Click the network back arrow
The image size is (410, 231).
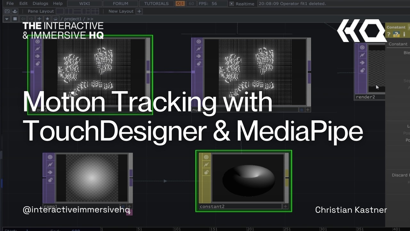tap(23, 19)
